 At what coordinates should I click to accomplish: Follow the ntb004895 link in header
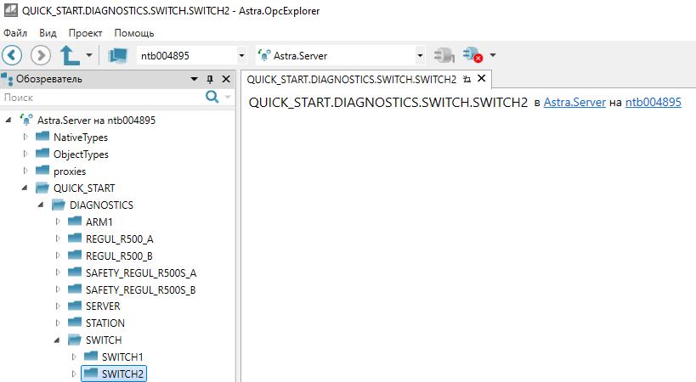click(653, 103)
